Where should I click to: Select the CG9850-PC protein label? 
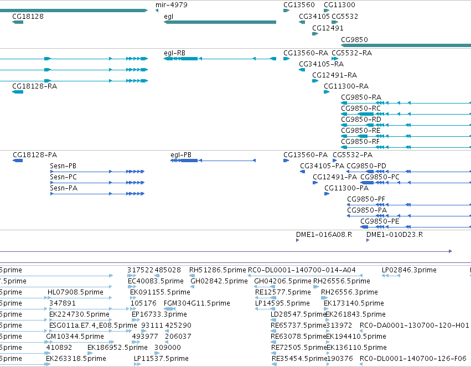pos(380,177)
